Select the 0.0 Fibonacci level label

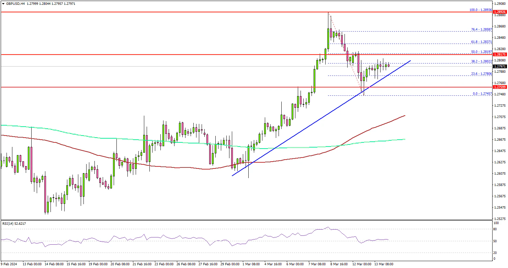coord(483,93)
